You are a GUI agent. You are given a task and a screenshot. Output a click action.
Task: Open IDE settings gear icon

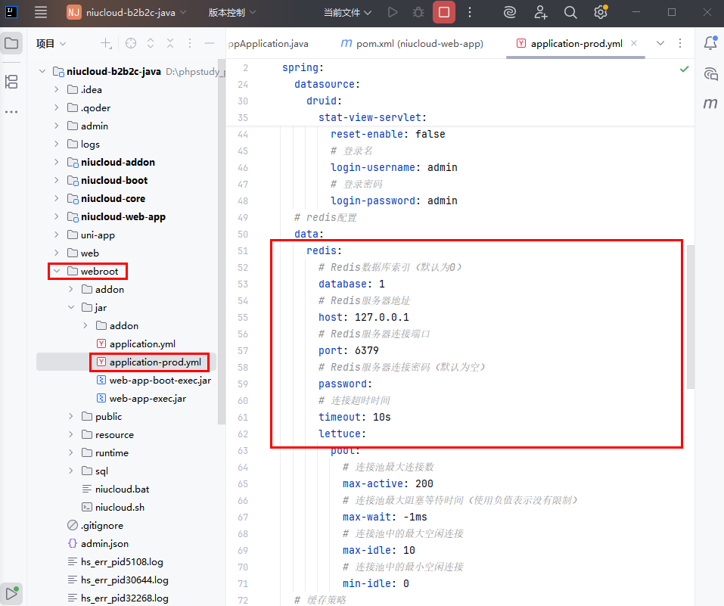(600, 12)
